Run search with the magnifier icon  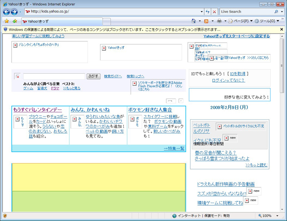[x=276, y=12]
